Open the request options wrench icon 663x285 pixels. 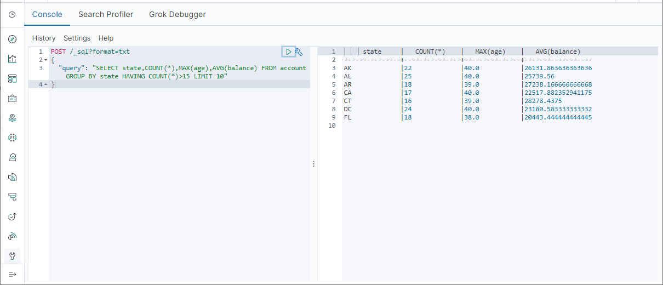tap(299, 52)
